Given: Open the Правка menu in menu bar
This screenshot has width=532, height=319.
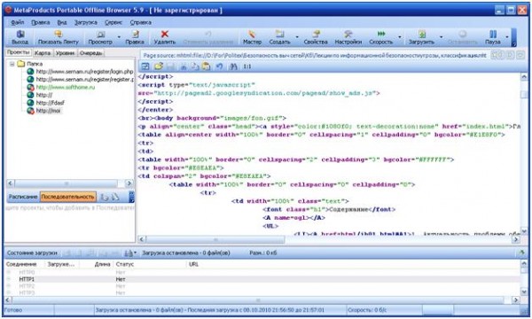Looking at the screenshot, I should coord(41,22).
